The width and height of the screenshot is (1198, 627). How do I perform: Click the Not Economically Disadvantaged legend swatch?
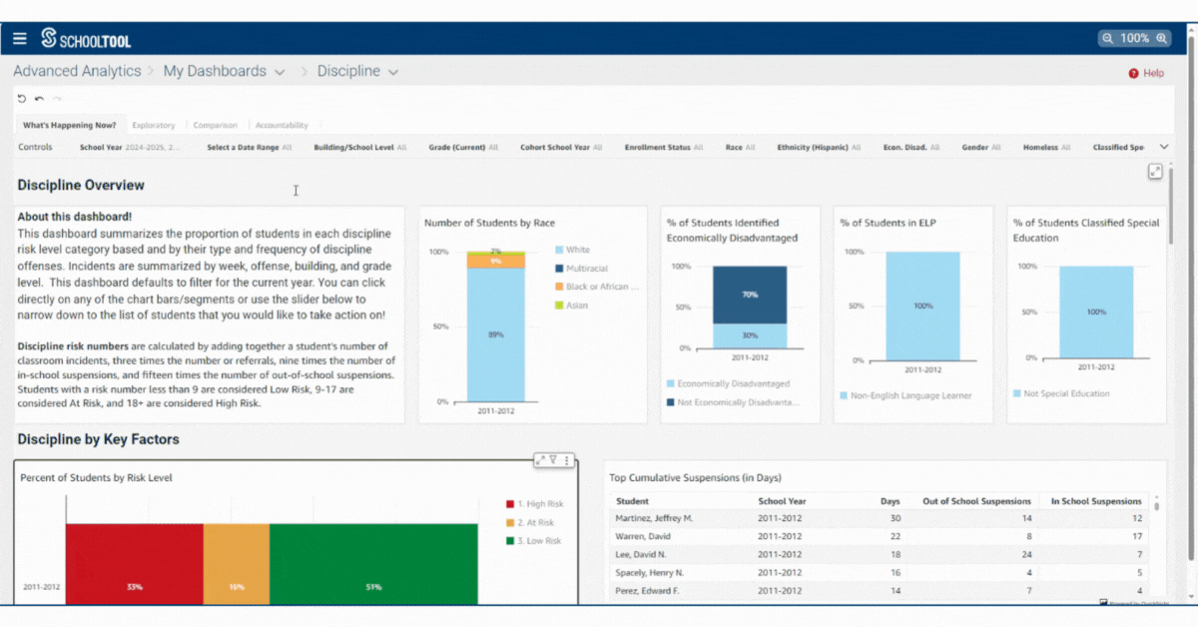pos(671,402)
